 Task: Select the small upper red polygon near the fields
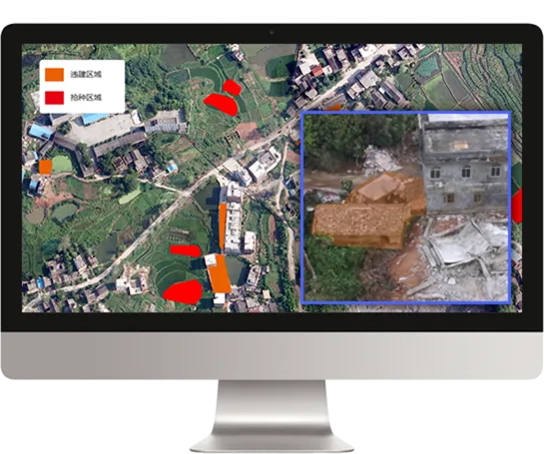(x=232, y=88)
